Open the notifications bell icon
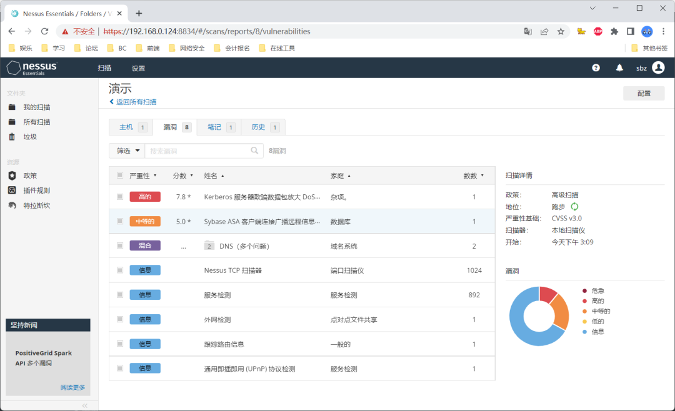This screenshot has width=675, height=411. (619, 67)
